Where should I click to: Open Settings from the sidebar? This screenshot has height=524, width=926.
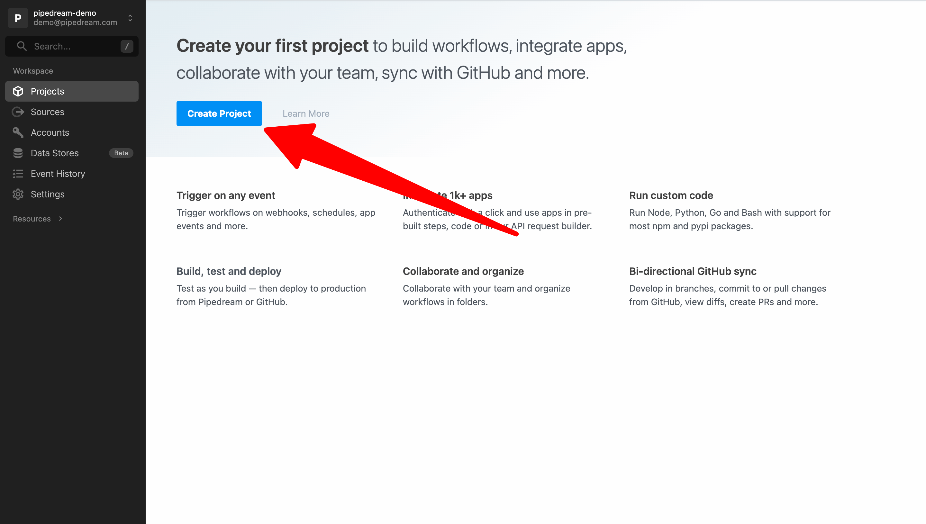click(x=48, y=194)
